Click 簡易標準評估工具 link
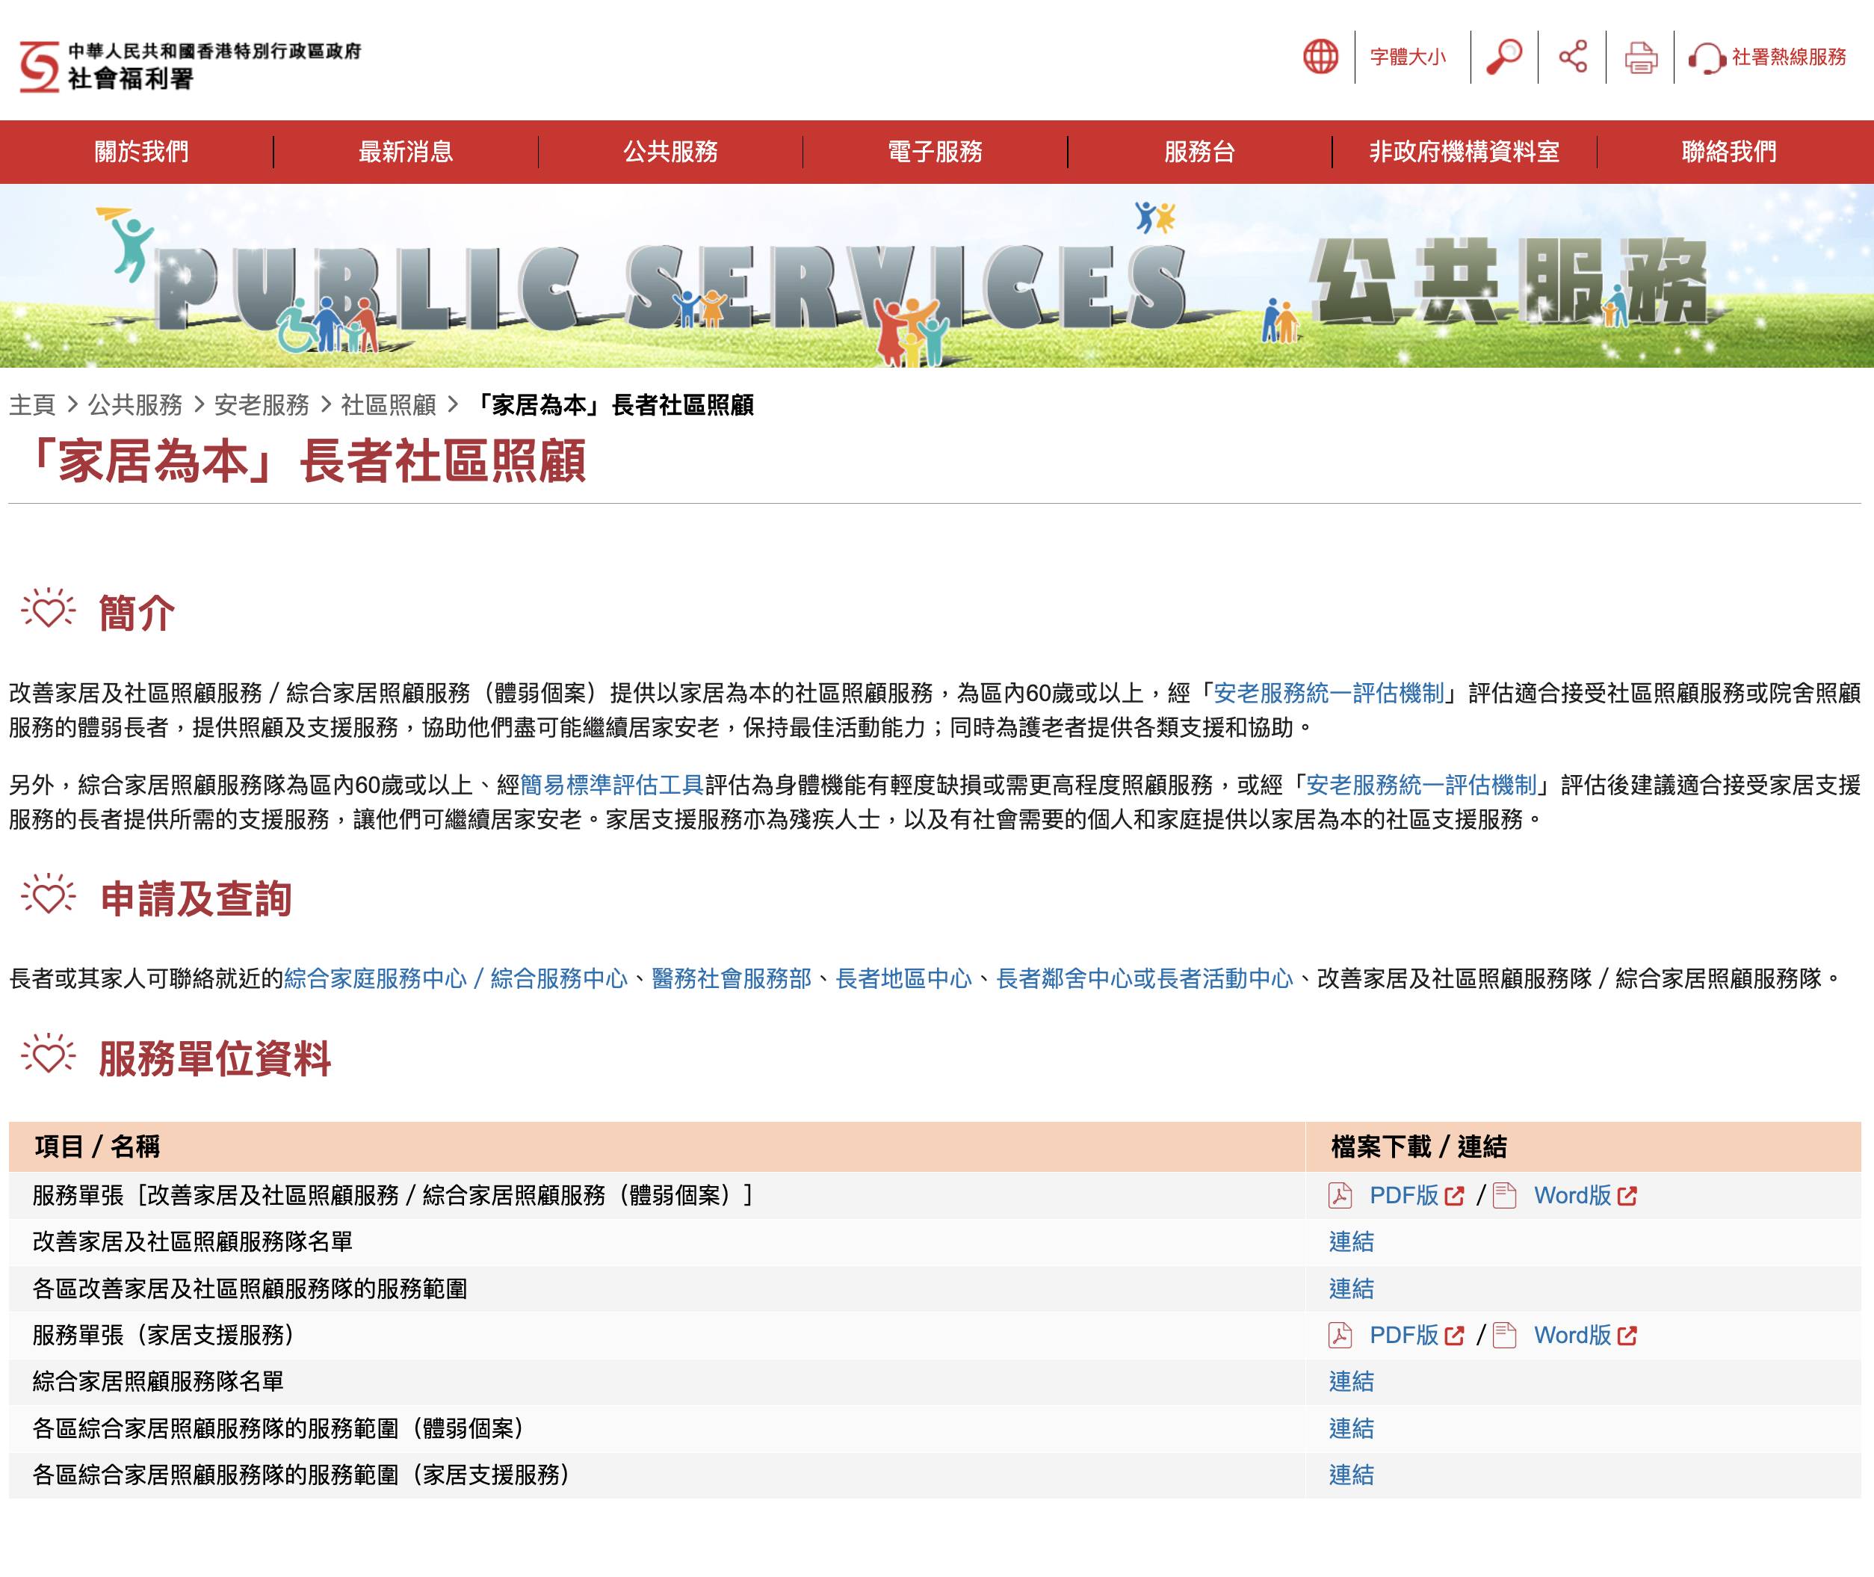1874x1577 pixels. tap(612, 785)
